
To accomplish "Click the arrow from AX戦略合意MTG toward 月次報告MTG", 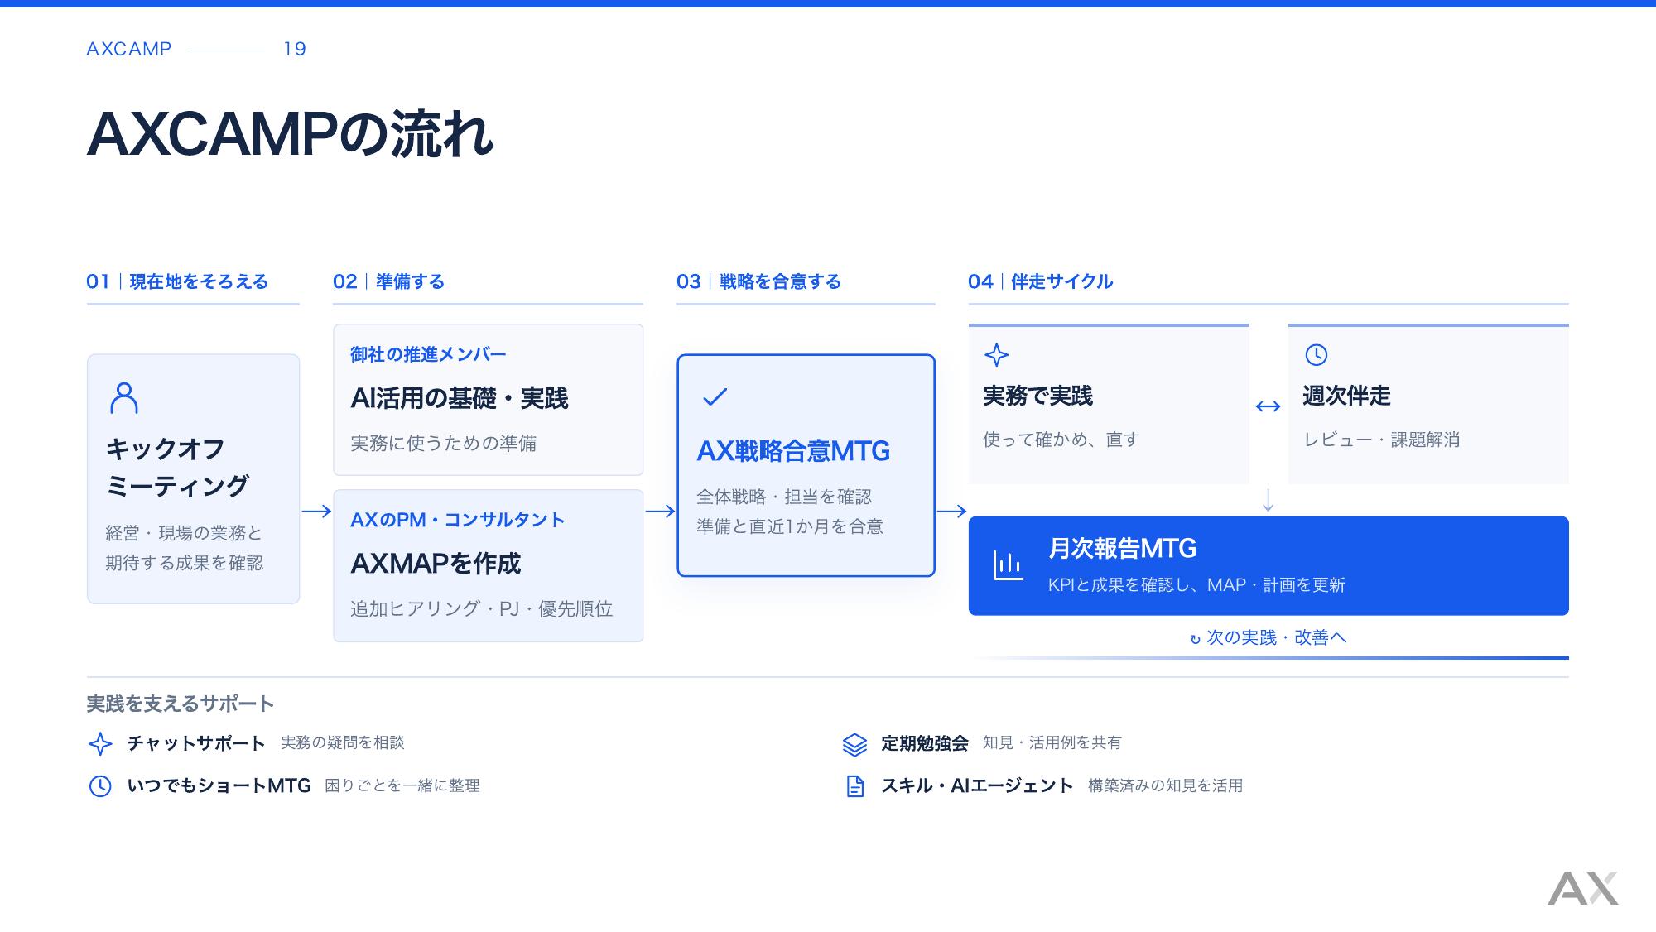I will point(951,512).
